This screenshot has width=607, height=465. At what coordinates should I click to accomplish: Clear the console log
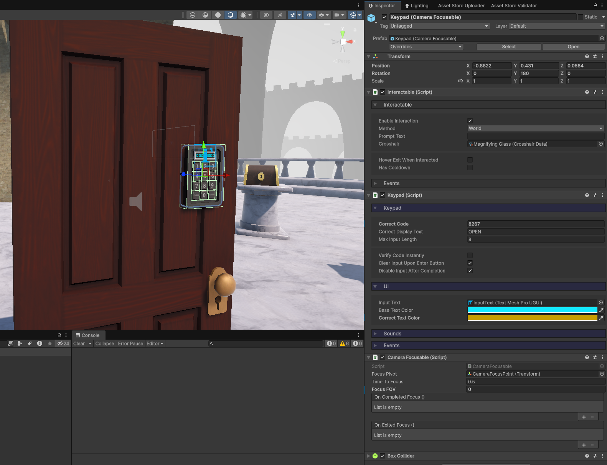[79, 343]
